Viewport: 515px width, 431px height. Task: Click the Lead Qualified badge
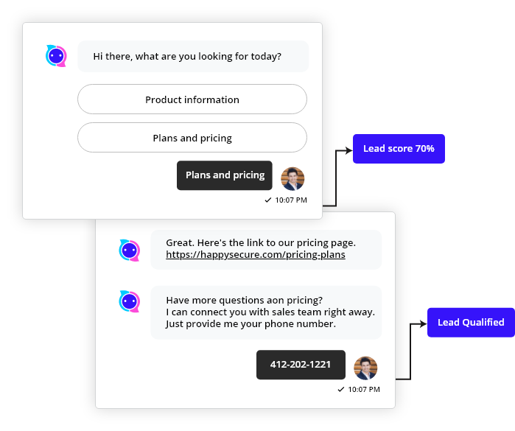pyautogui.click(x=471, y=322)
